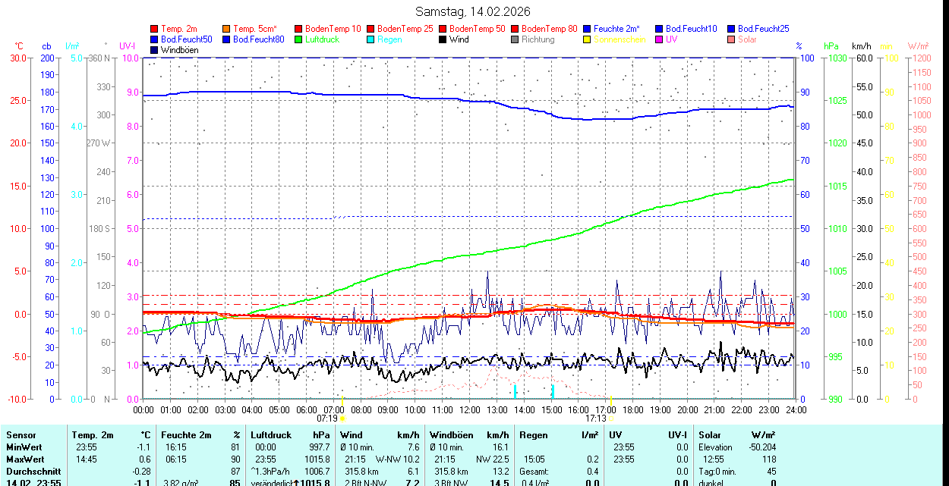This screenshot has width=949, height=486.
Task: Toggle the Richtung series label
Action: [x=538, y=39]
